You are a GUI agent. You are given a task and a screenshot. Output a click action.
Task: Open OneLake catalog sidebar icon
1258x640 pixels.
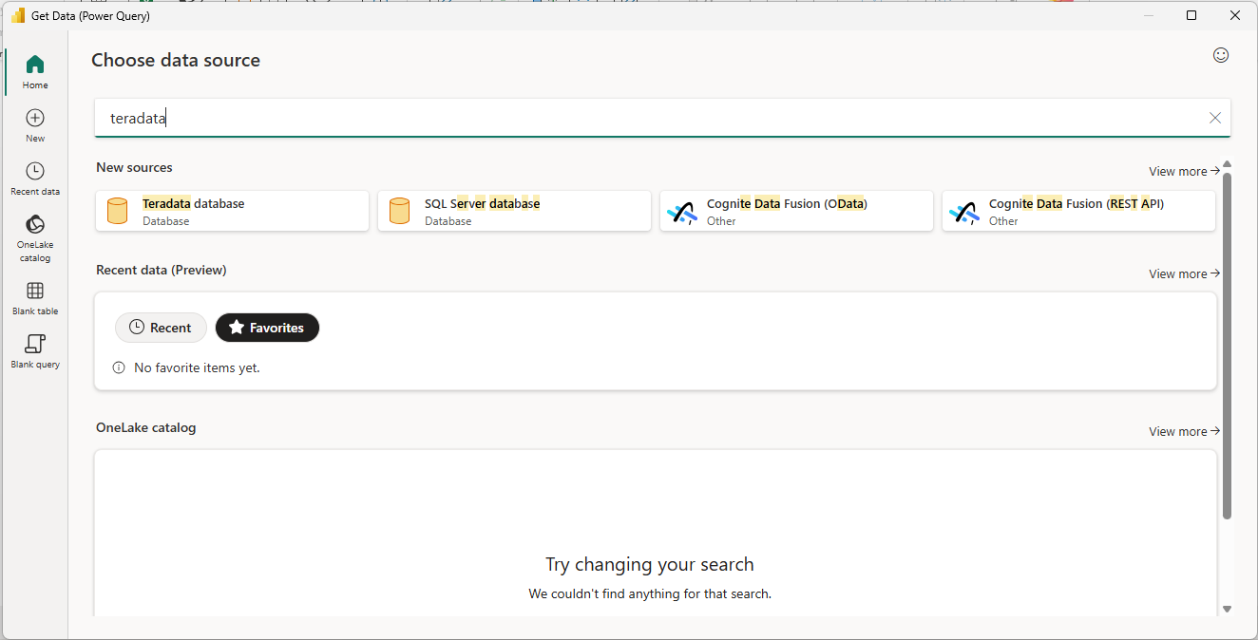click(35, 225)
